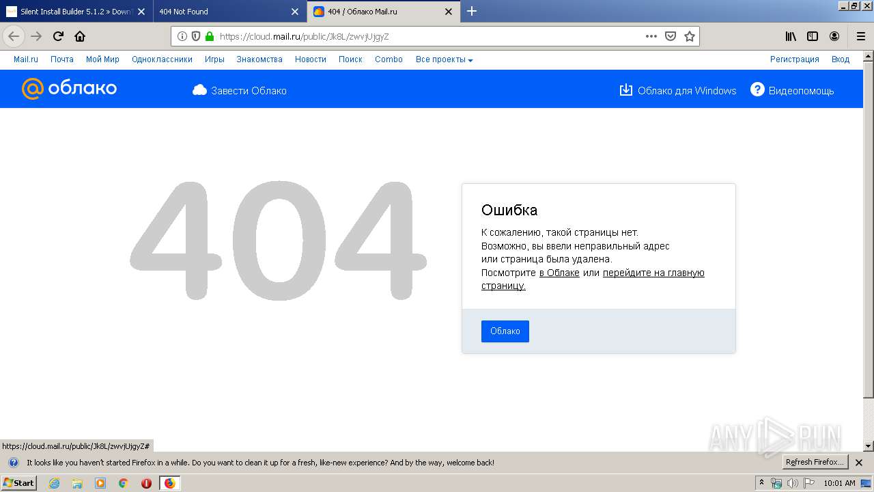This screenshot has width=874, height=492.
Task: Click the Вход login link
Action: [841, 59]
